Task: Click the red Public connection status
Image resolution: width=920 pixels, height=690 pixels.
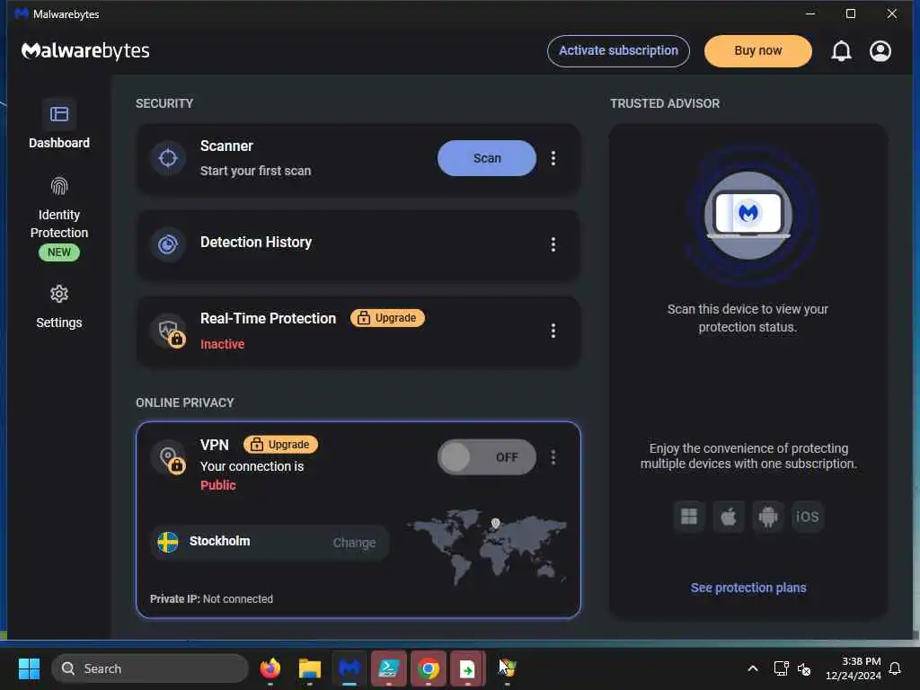Action: tap(217, 485)
